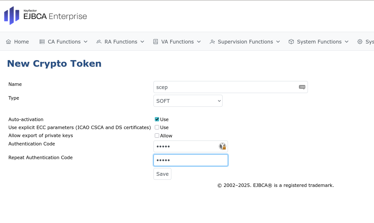Click the Home house icon
374x223 pixels.
(x=8, y=42)
